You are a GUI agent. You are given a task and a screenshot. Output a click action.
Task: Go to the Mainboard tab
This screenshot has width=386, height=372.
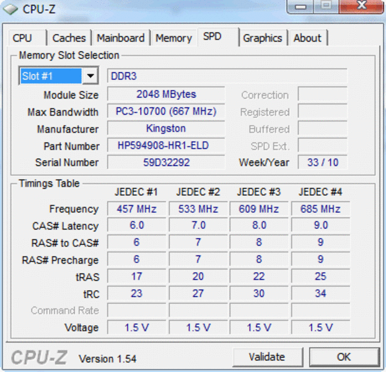(121, 38)
